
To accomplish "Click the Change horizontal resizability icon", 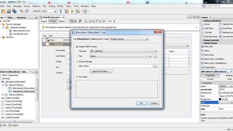I will click(x=110, y=21).
